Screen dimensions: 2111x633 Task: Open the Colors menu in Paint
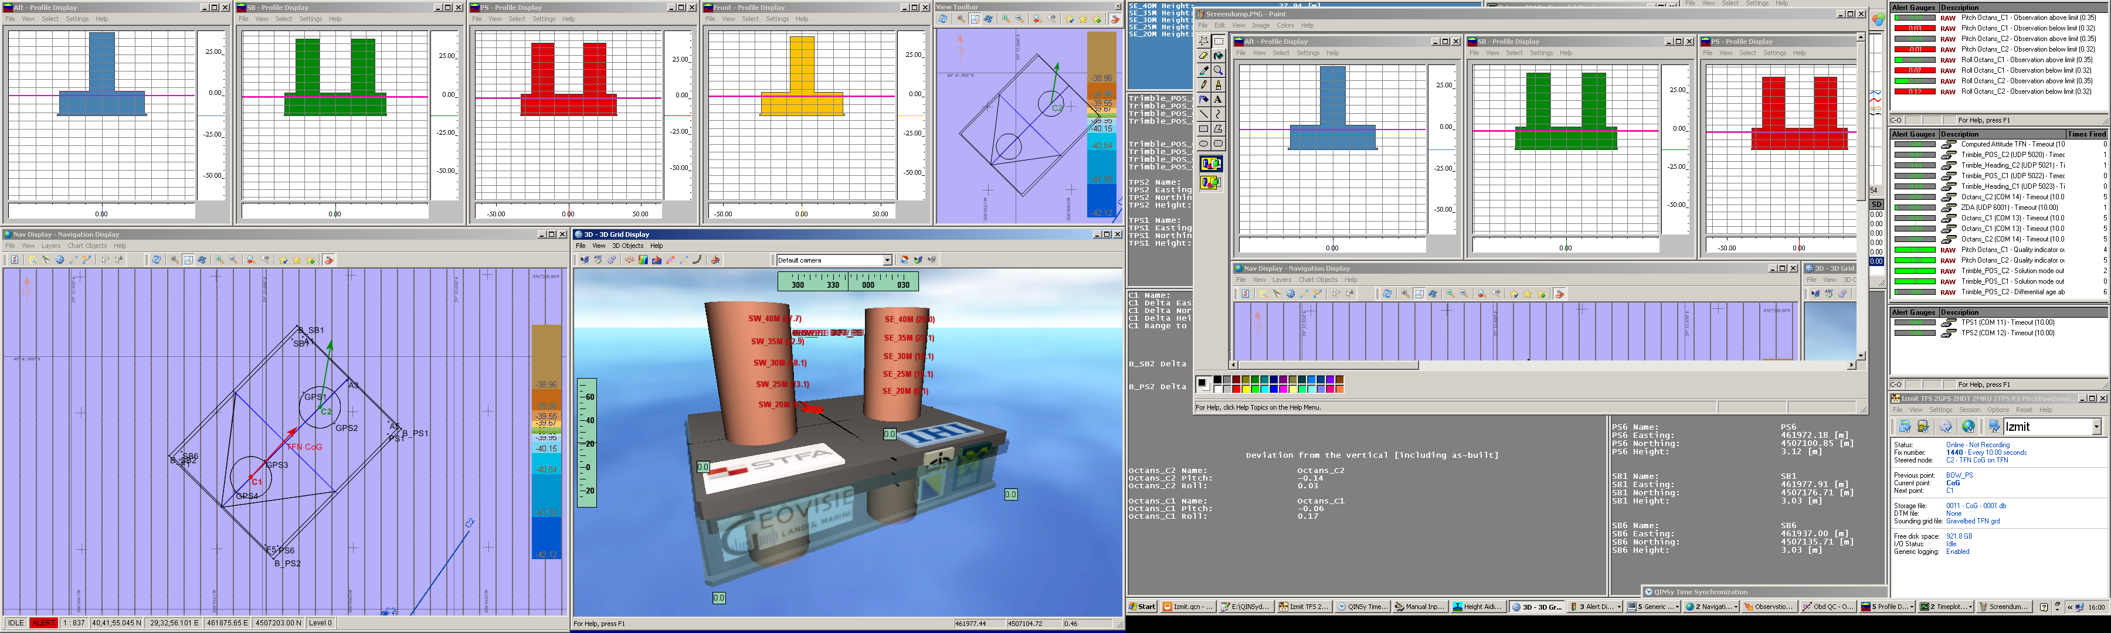click(1285, 25)
